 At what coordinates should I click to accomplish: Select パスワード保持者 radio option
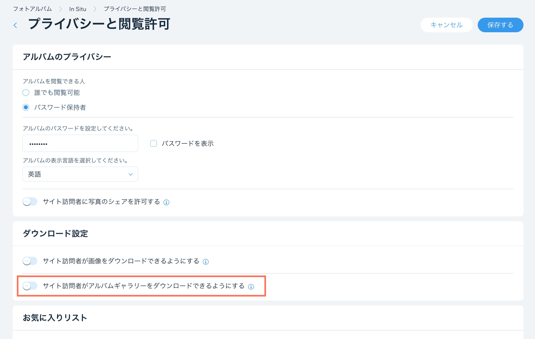click(x=26, y=107)
